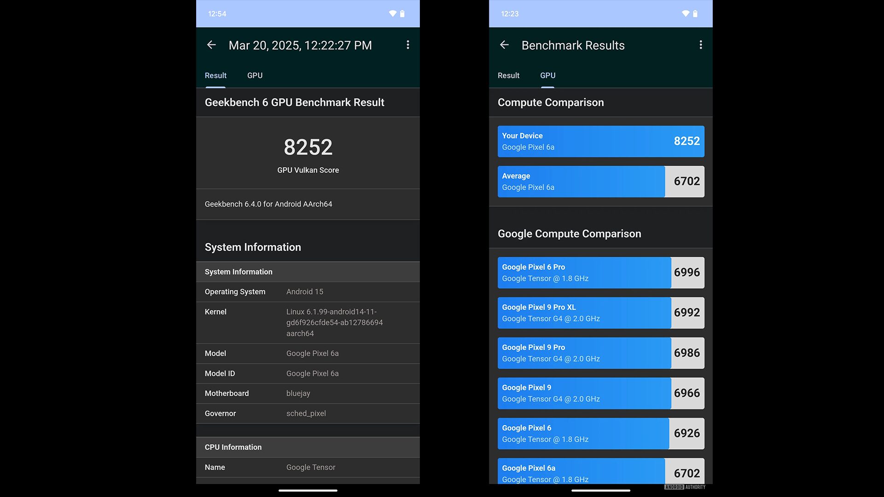Tap Google Pixel 6 6926 bar
This screenshot has height=497, width=884.
(601, 433)
